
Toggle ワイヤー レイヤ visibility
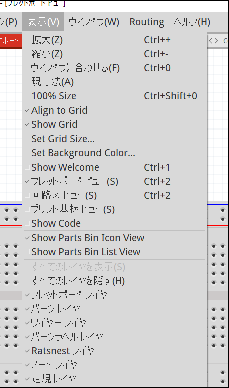(114, 323)
